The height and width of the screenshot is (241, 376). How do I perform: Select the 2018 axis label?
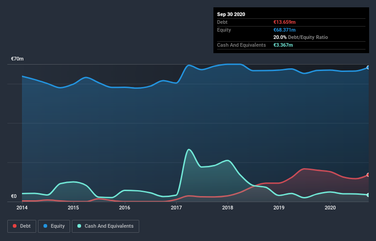click(228, 208)
